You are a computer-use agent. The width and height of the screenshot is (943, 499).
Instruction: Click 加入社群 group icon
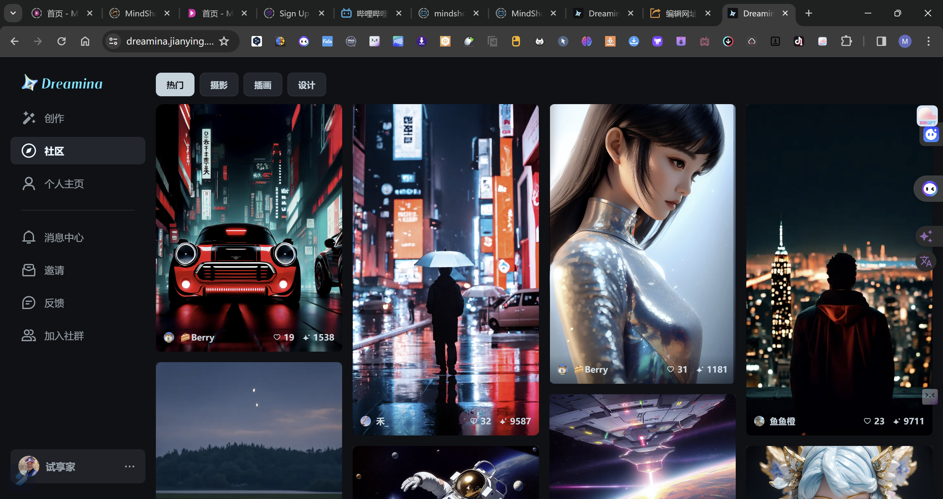(29, 335)
